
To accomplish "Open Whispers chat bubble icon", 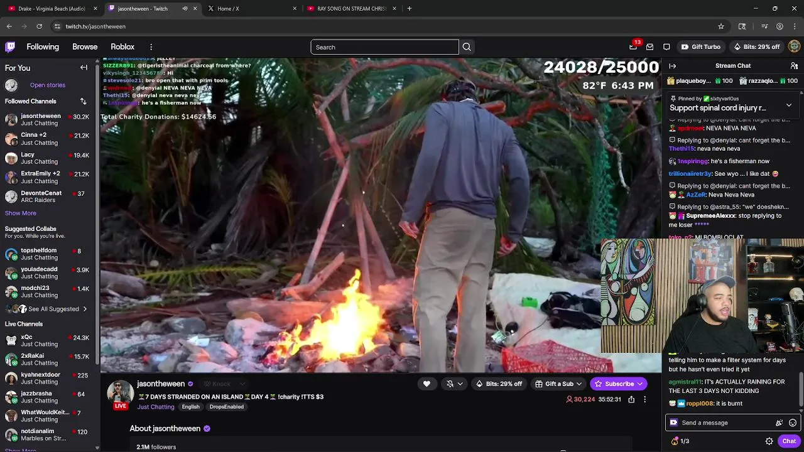I will pos(666,47).
